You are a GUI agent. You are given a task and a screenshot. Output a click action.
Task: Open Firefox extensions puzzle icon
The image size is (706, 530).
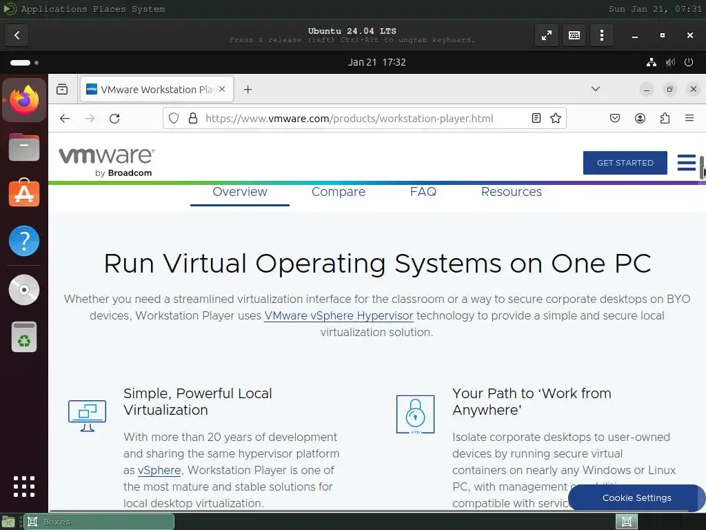click(x=665, y=119)
